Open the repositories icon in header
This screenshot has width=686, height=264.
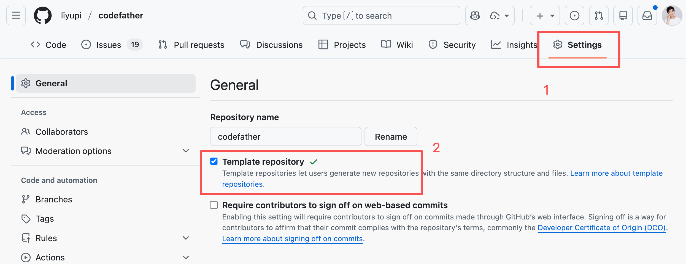[623, 16]
